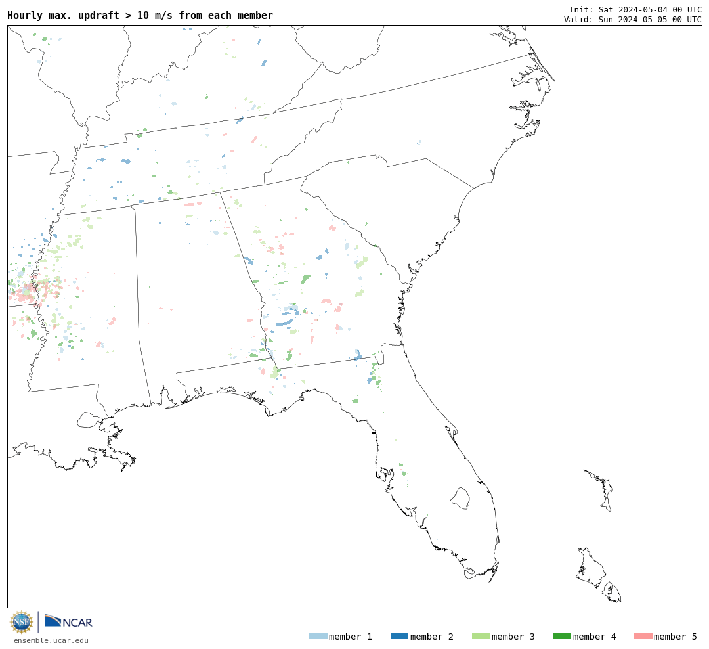Click the 'Init: Sat 2024-05-04 00 UTC' text
709x649 pixels.
click(635, 10)
